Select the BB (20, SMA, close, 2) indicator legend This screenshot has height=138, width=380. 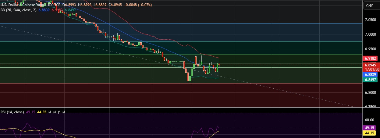point(19,10)
